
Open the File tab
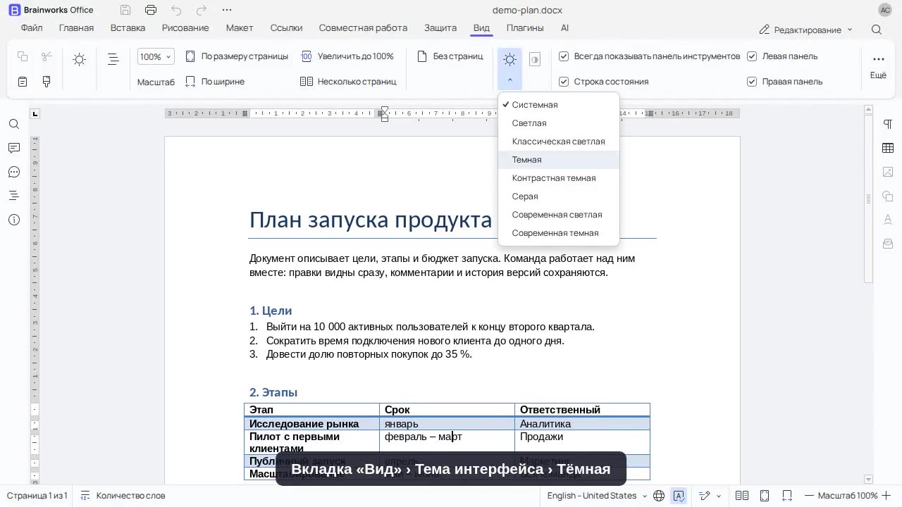click(32, 28)
